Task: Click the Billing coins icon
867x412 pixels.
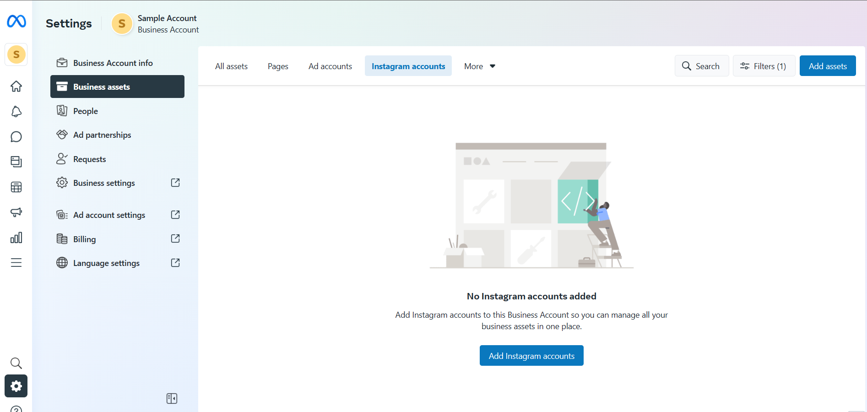Action: pos(62,239)
